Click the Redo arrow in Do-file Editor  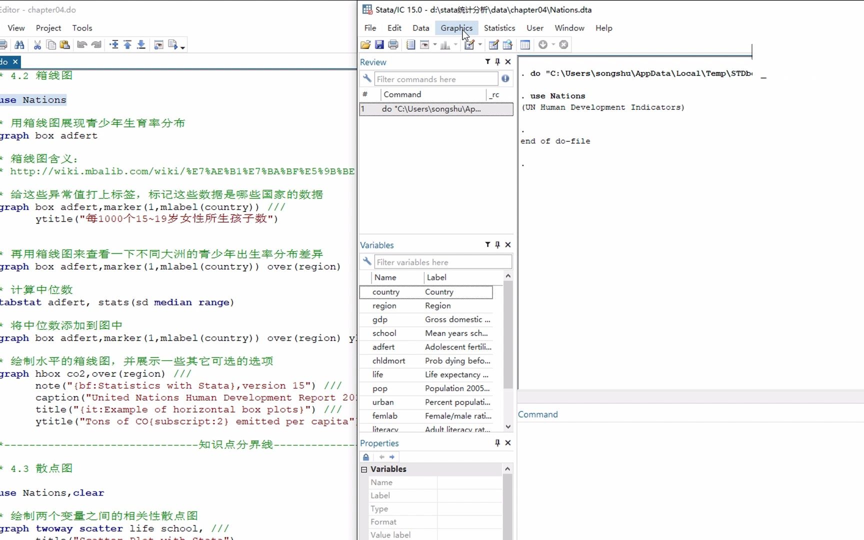pos(96,45)
